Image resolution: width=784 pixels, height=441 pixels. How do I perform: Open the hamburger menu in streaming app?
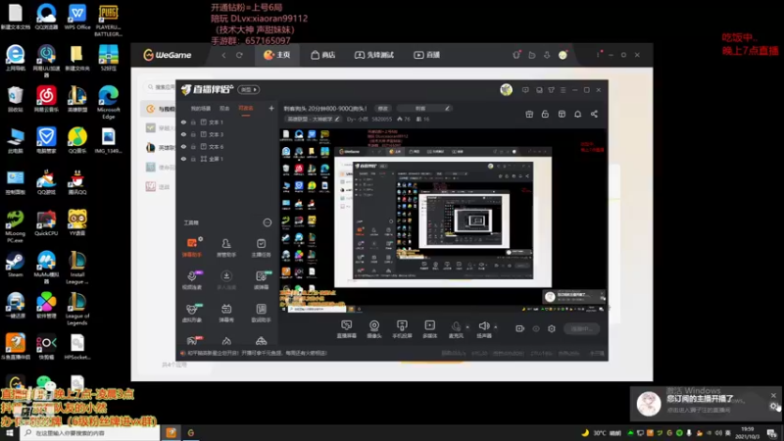point(563,90)
